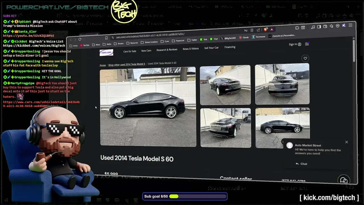Viewport: 364px width, 205px height.
Task: Open the Brave Wallet icon
Action: (x=325, y=26)
